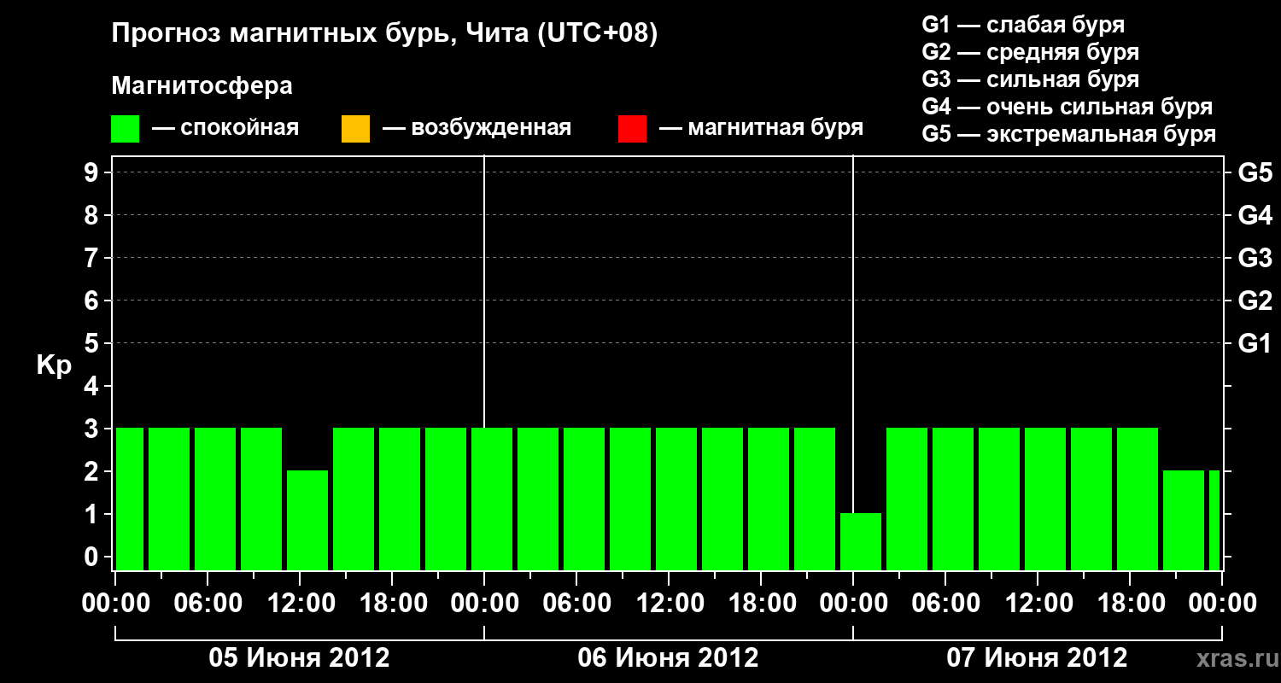Click the 'G4 — очень сильная буря' legend line

click(1067, 107)
